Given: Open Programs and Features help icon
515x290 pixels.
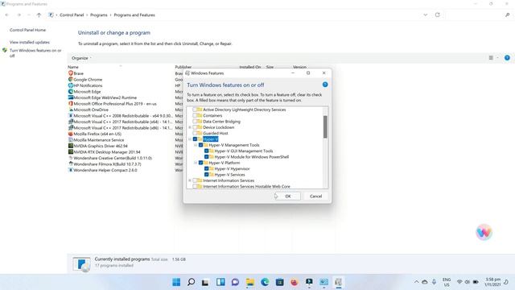Looking at the screenshot, I should point(507,58).
